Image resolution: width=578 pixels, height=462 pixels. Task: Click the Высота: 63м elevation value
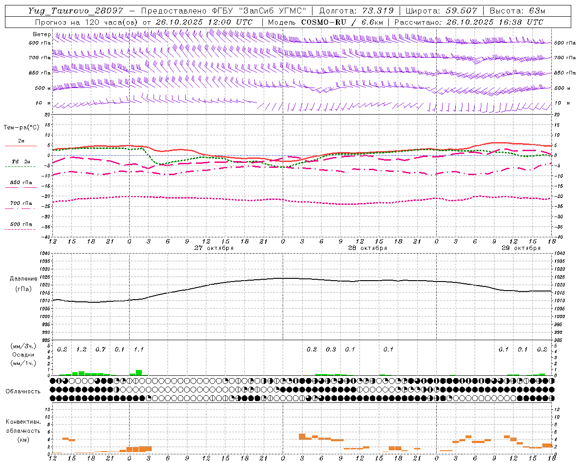517,11
